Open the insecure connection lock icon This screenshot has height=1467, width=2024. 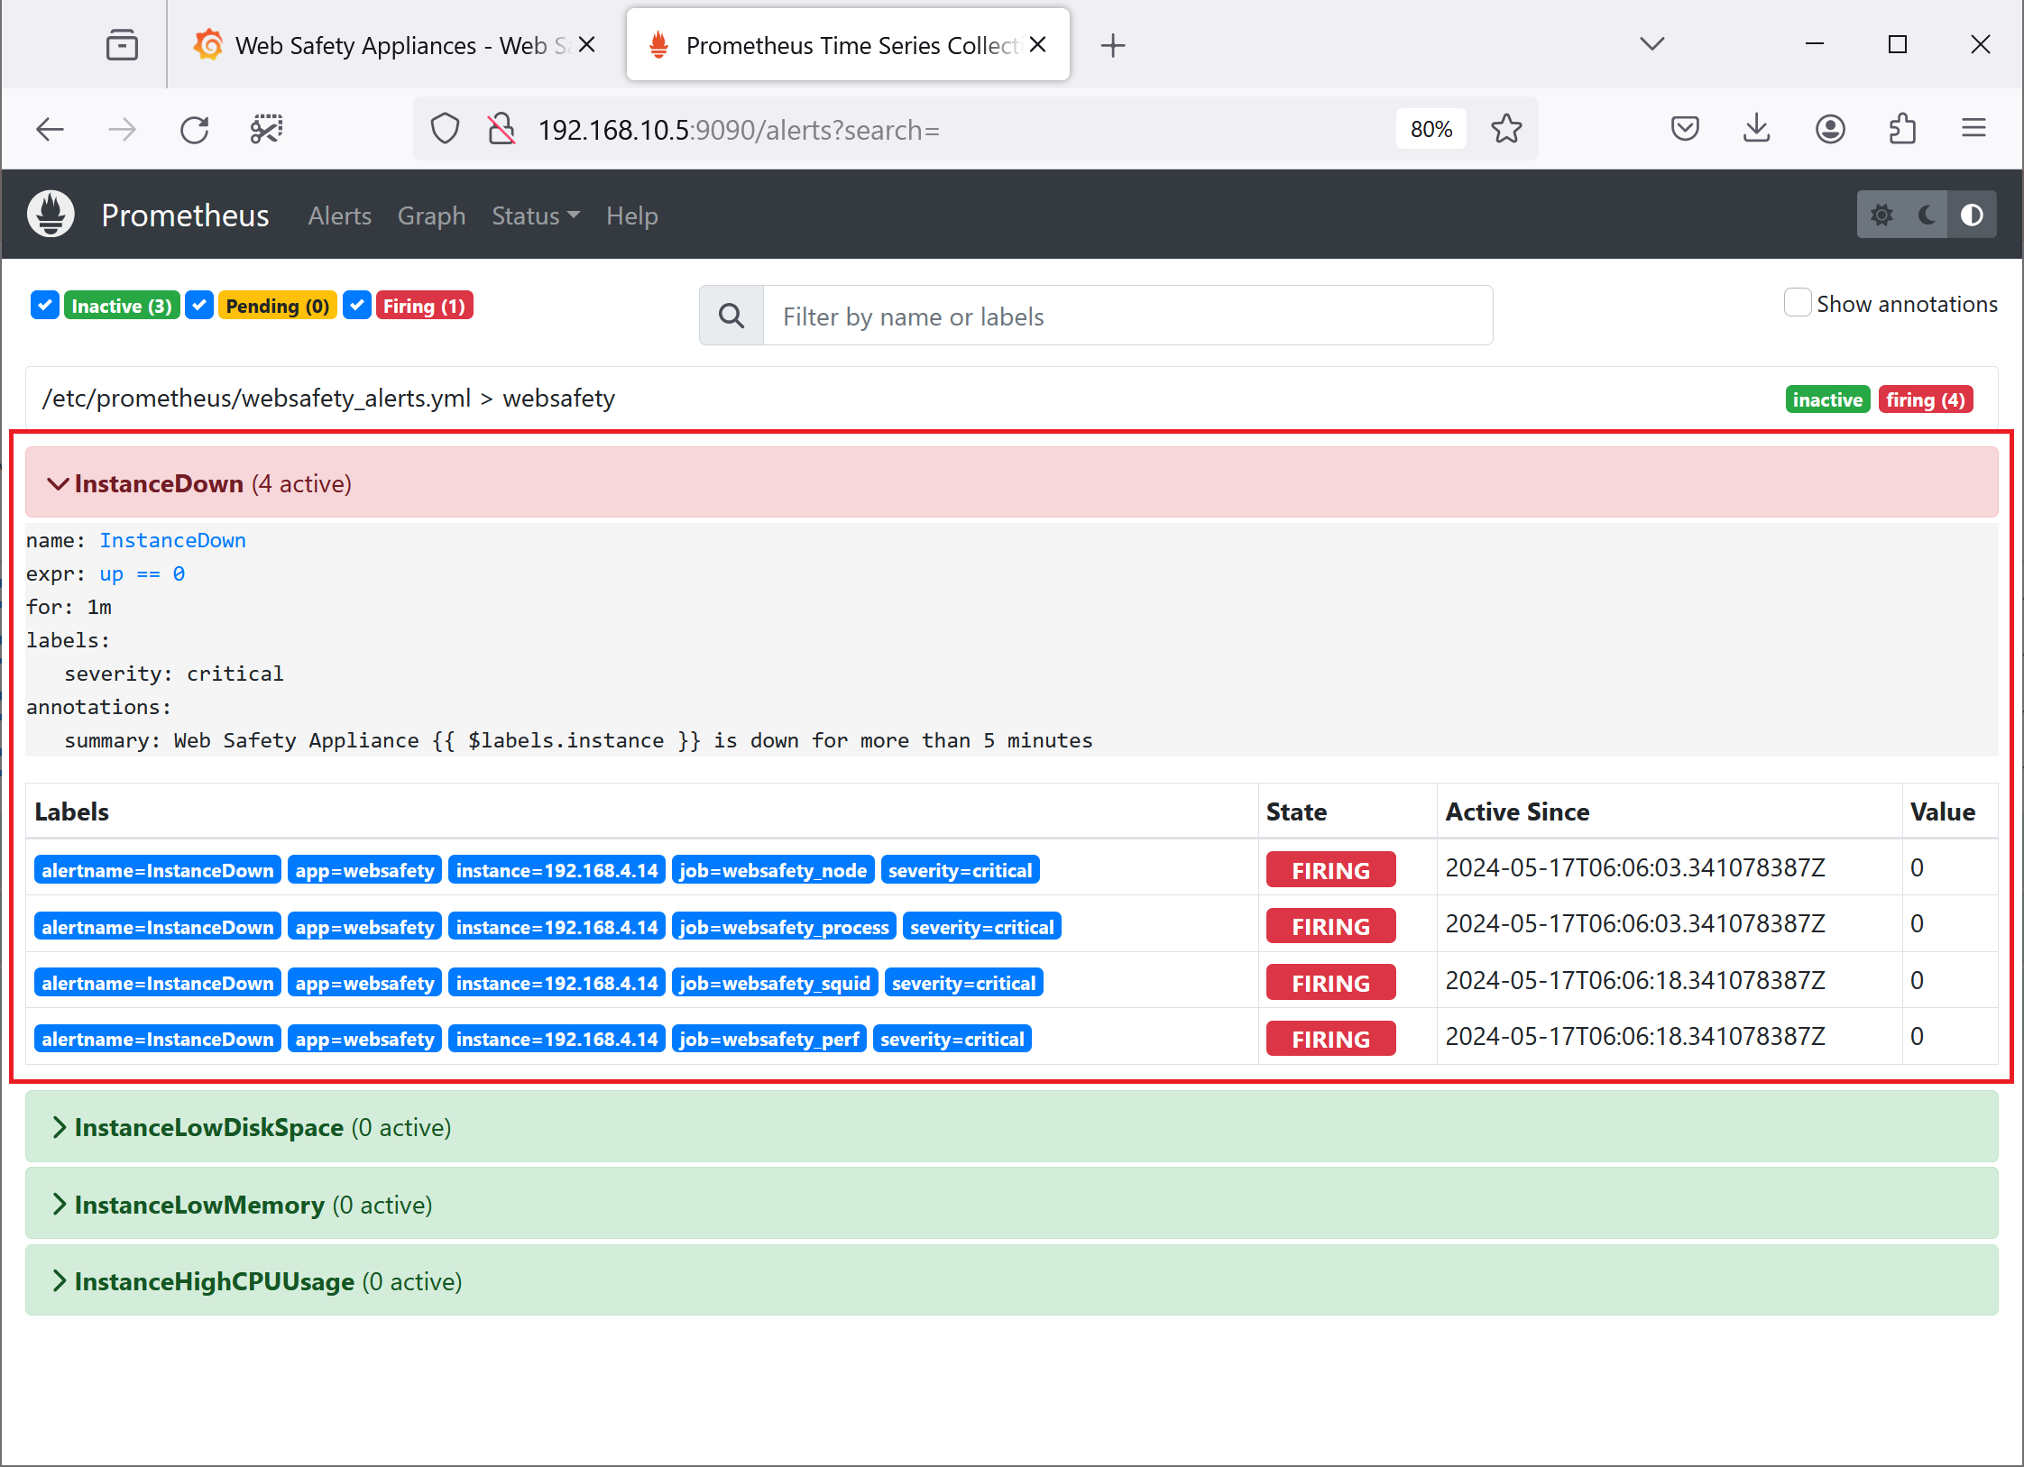[x=501, y=129]
